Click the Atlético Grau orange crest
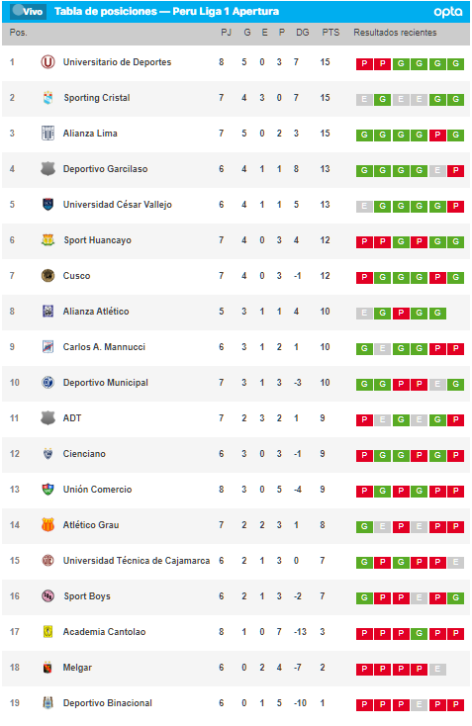 47,524
